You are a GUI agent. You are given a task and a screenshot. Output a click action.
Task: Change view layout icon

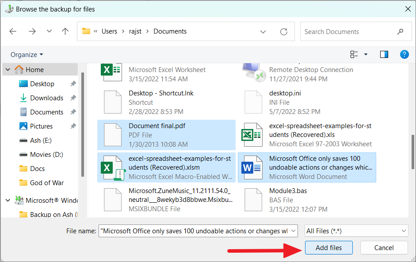pos(354,54)
